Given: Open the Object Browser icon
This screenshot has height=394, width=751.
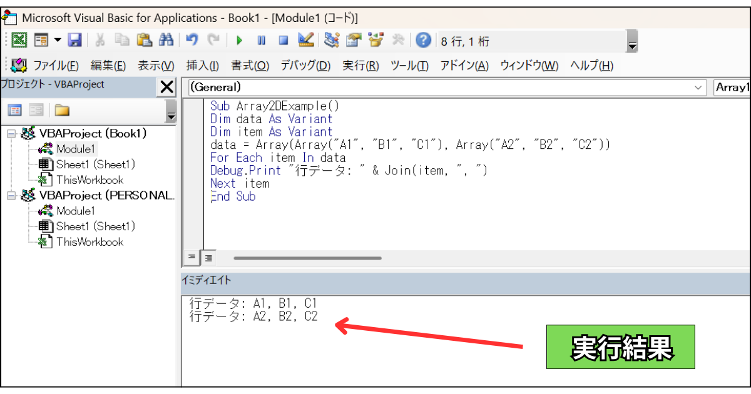Looking at the screenshot, I should click(x=375, y=41).
